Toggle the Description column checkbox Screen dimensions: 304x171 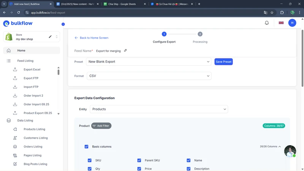188,169
